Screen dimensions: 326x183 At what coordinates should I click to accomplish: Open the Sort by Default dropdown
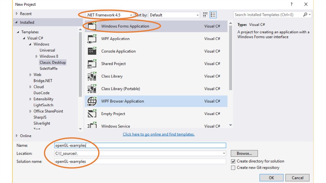[174, 15]
